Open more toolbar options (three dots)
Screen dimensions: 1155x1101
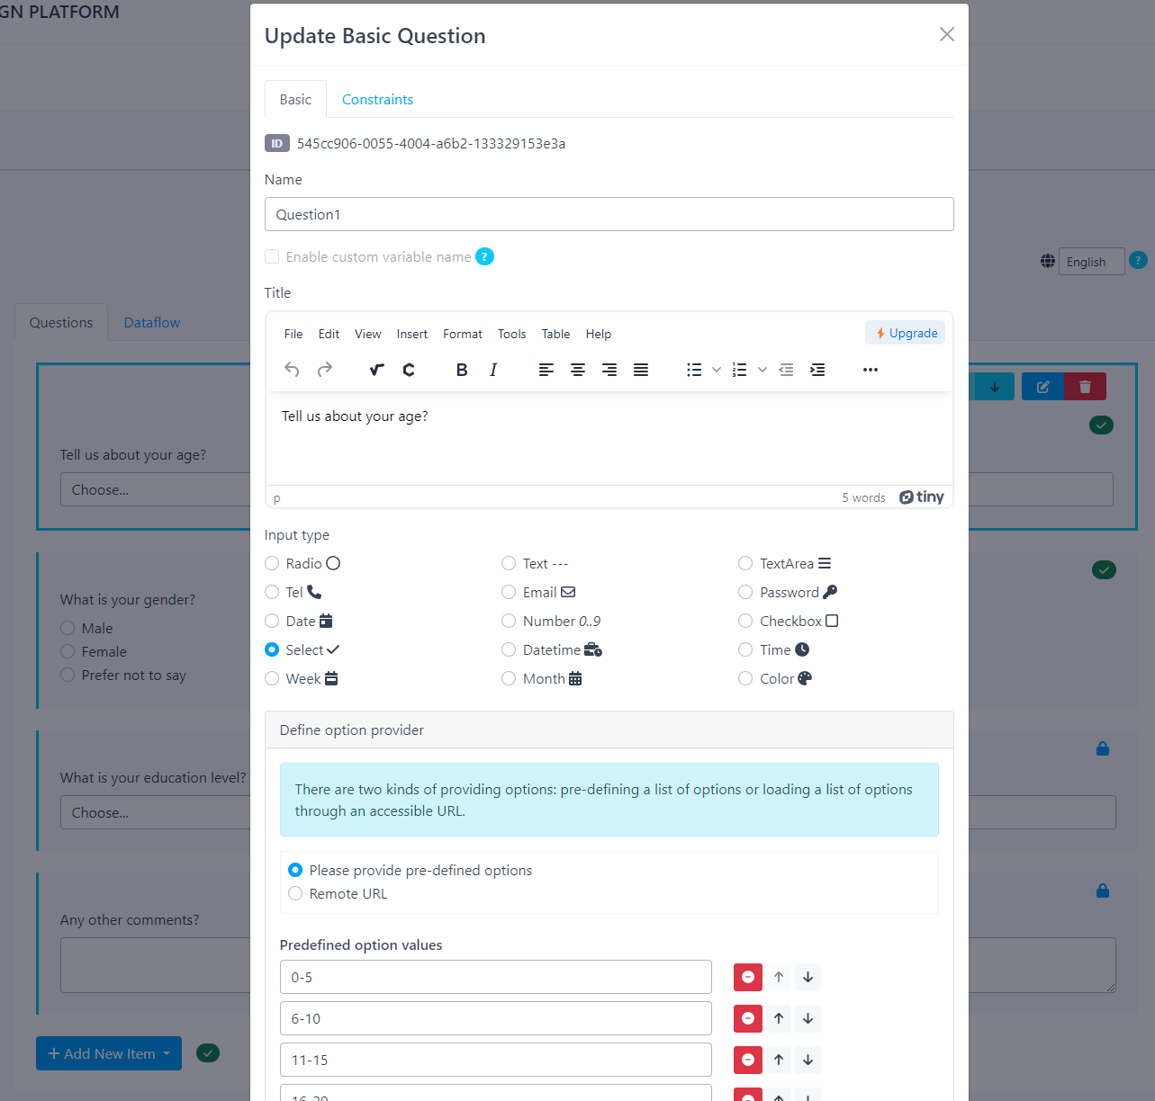point(871,370)
